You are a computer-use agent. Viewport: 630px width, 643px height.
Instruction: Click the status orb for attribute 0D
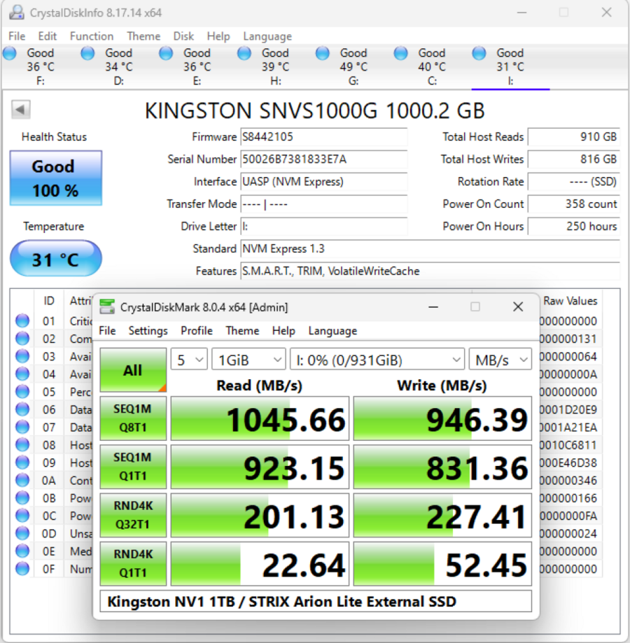click(22, 533)
